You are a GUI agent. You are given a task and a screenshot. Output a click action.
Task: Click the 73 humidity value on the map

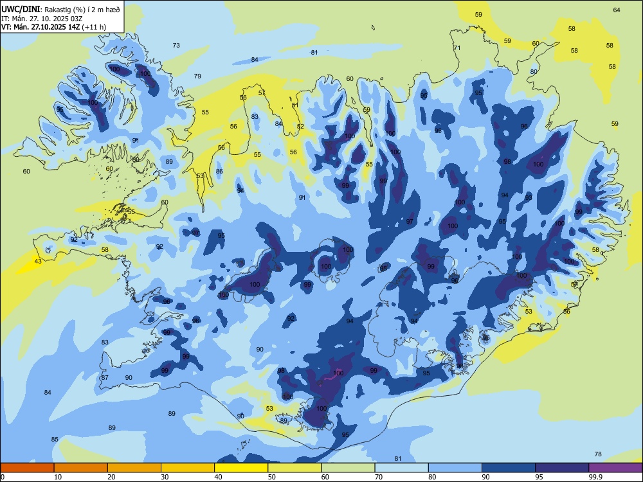176,46
